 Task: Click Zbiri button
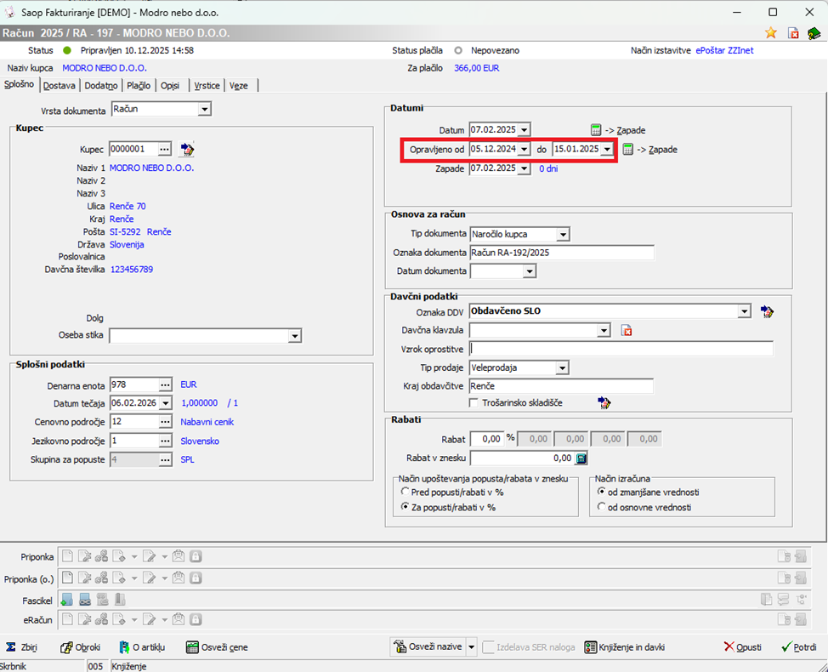point(21,647)
